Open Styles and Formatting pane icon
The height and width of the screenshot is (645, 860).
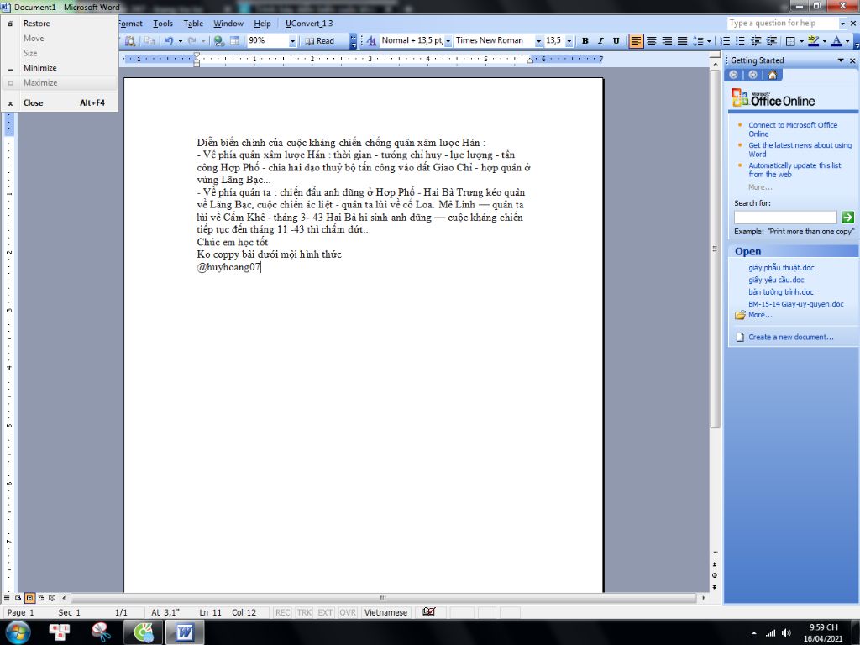372,40
